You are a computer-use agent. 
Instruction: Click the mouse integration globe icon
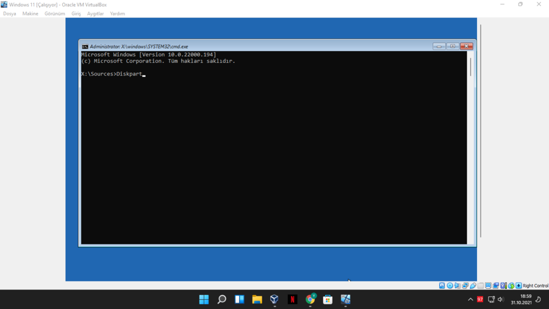point(511,286)
